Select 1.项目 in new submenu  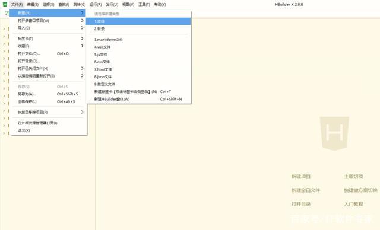(x=138, y=21)
